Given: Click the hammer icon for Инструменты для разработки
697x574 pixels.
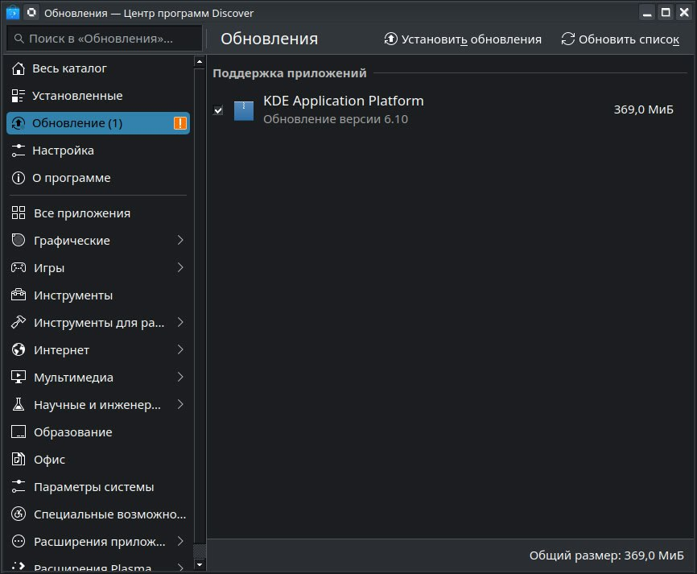Looking at the screenshot, I should 19,322.
